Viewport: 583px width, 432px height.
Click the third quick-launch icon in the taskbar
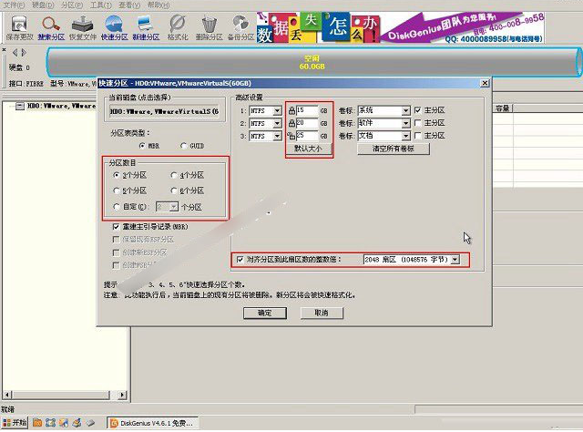click(64, 423)
